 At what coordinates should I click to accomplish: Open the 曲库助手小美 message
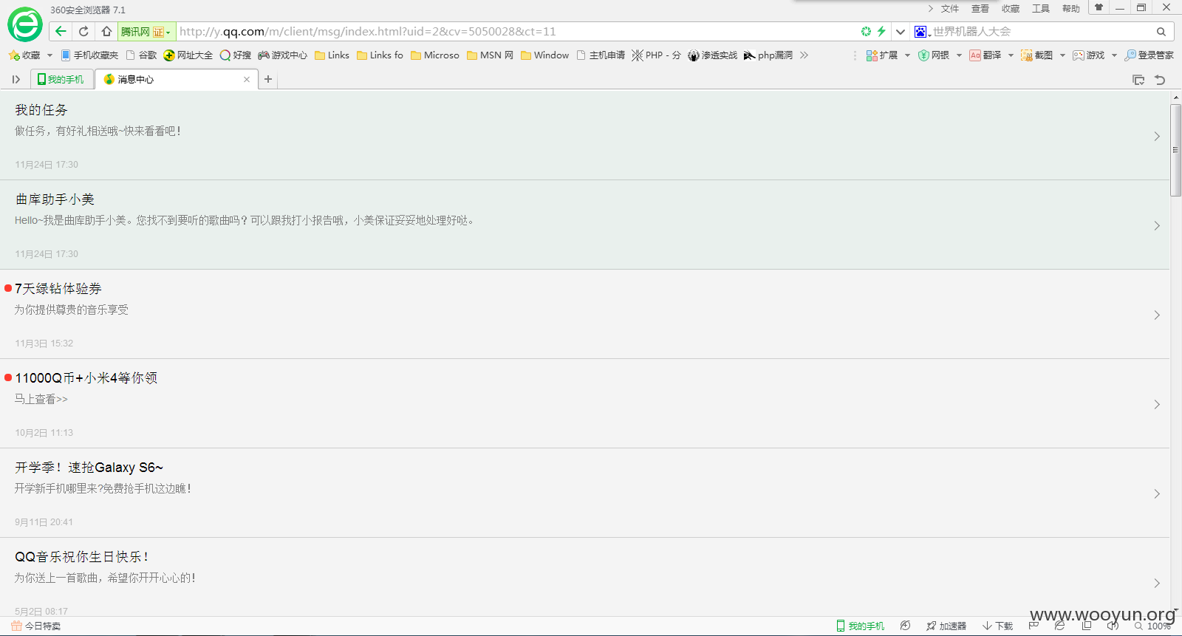[x=585, y=225]
